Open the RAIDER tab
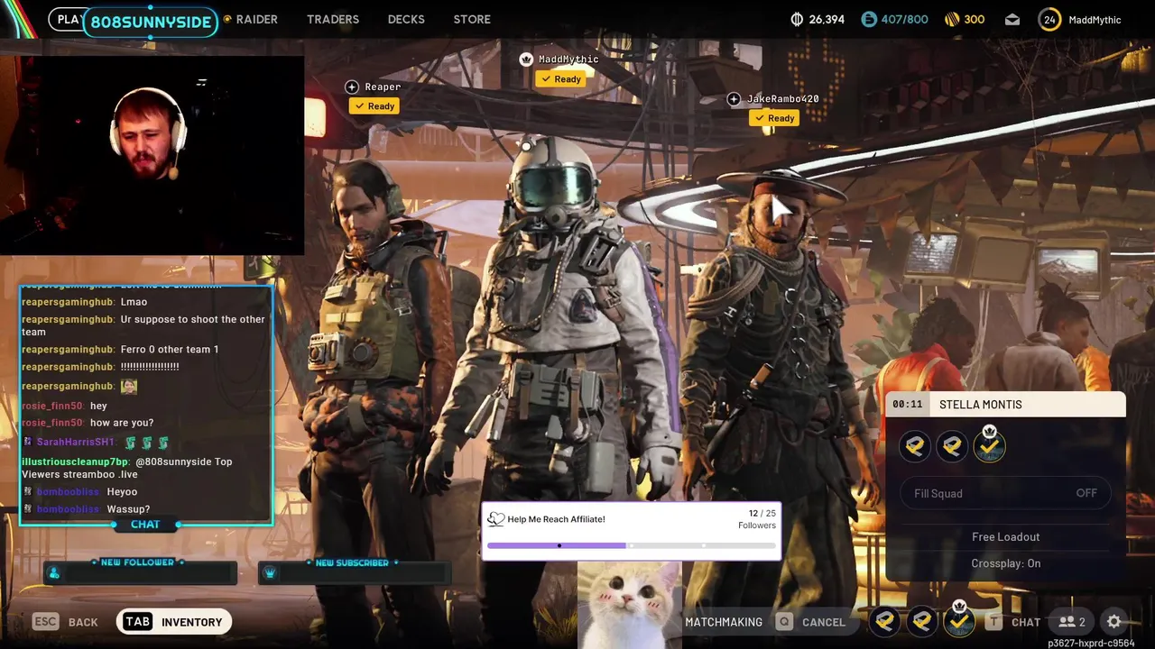 tap(256, 19)
